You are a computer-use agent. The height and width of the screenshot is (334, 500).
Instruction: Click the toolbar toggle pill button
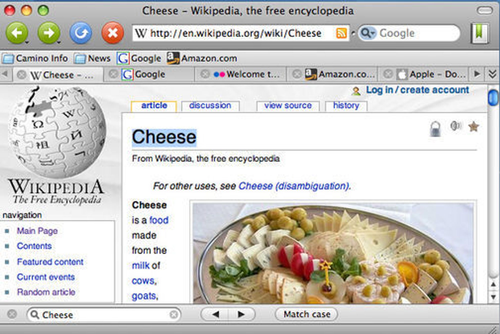pyautogui.click(x=485, y=11)
